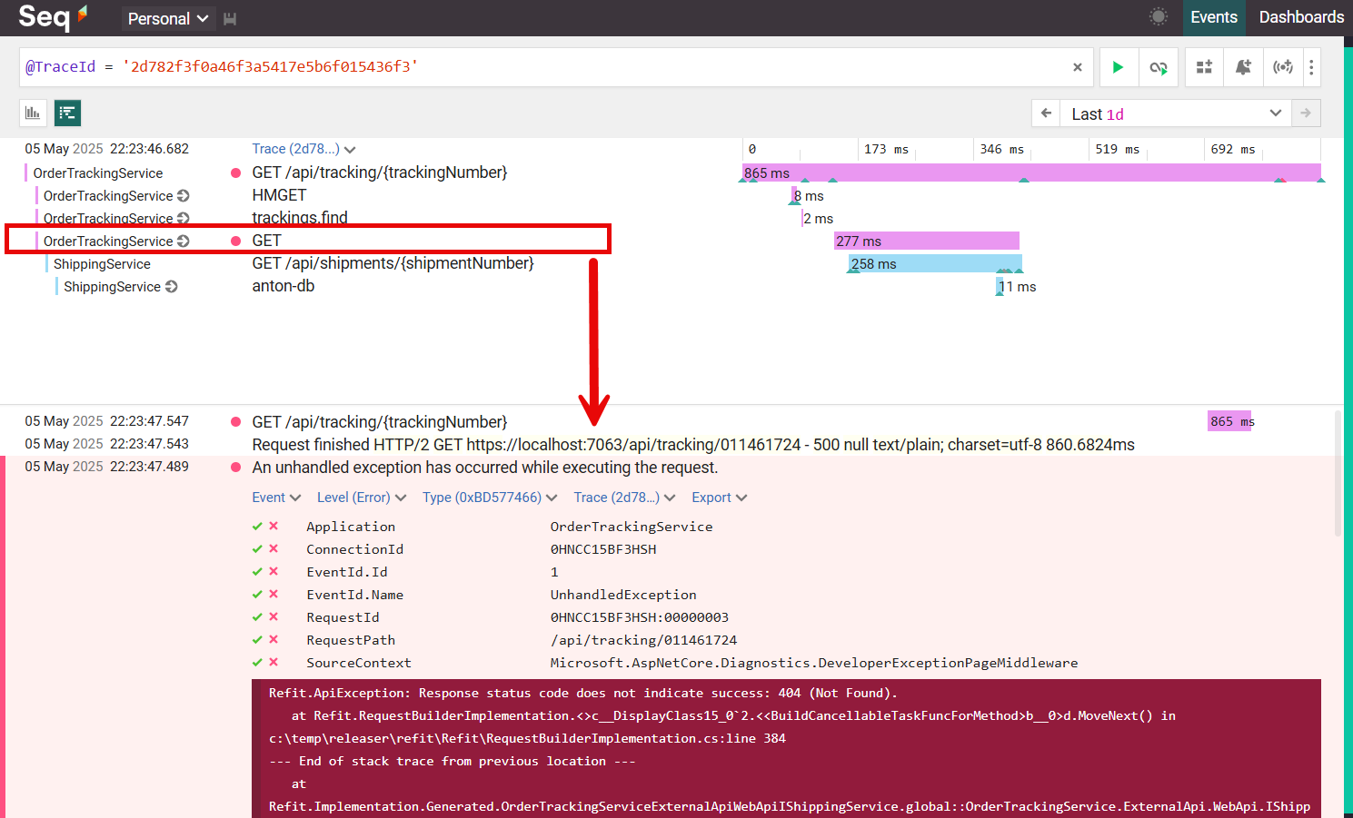This screenshot has width=1353, height=818.
Task: Open the Type (0xBD577466) dropdown
Action: 490,498
